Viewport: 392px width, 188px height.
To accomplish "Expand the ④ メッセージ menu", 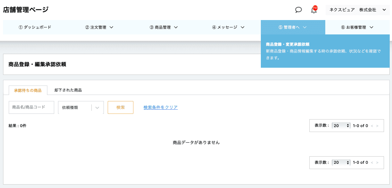I will click(228, 27).
